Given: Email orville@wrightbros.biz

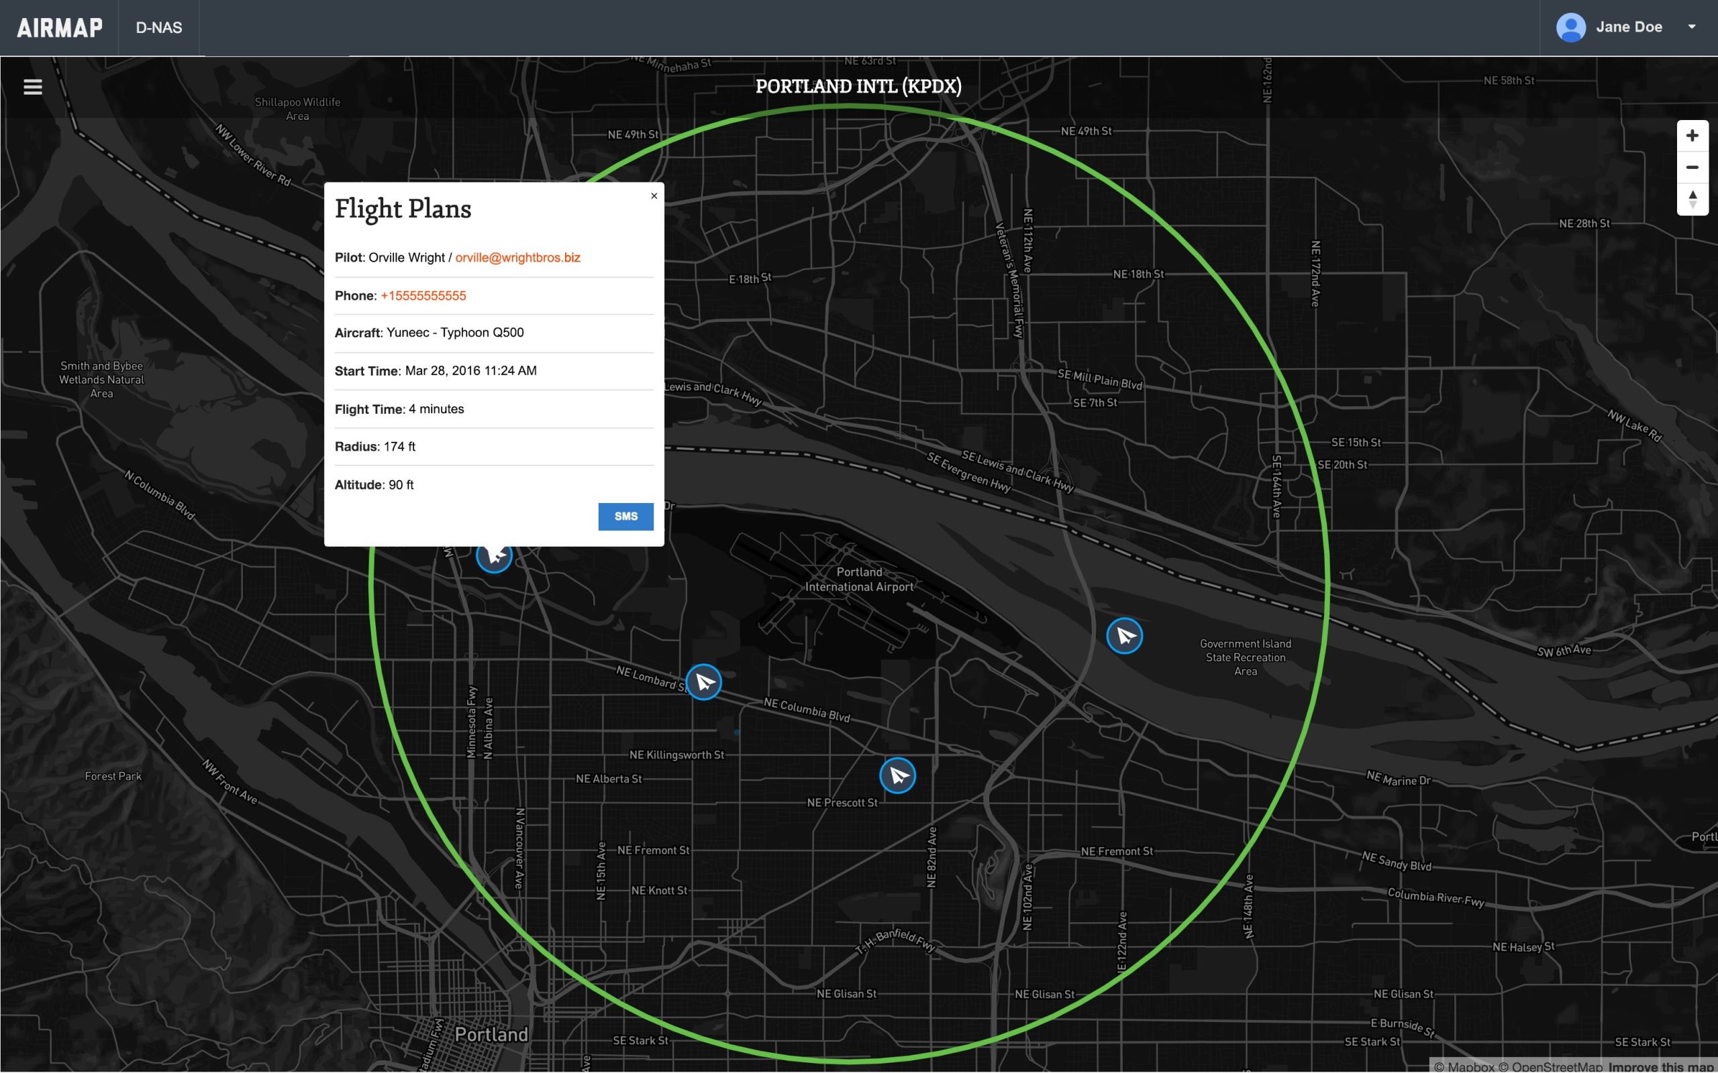Looking at the screenshot, I should (517, 257).
